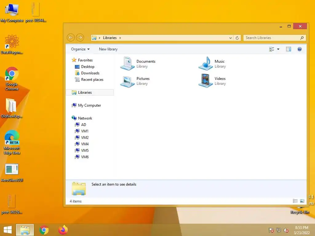Select My Computer in navigation pane
This screenshot has height=236, width=315.
click(90, 105)
